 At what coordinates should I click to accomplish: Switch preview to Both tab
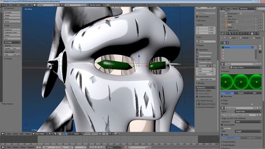point(255,93)
